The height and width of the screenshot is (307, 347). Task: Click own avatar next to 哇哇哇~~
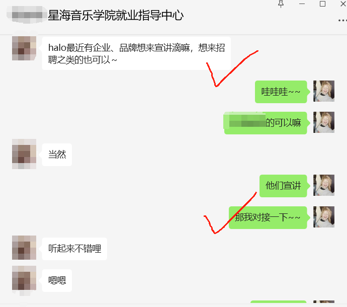pos(324,91)
